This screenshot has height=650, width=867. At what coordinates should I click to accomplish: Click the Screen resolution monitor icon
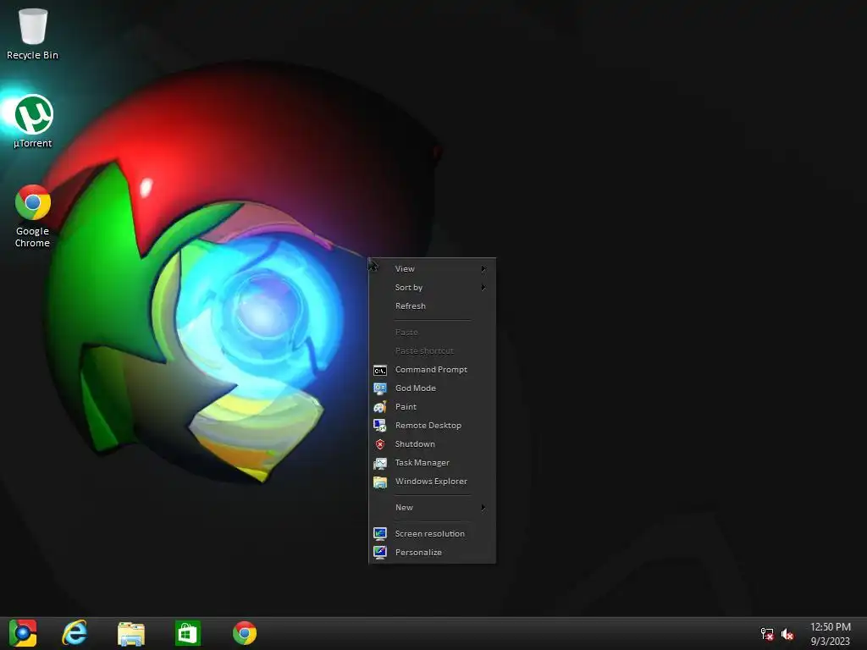click(x=380, y=534)
